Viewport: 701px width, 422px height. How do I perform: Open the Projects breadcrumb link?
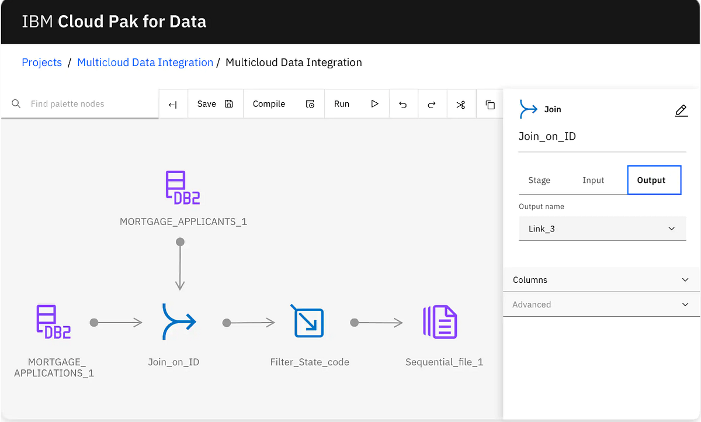click(41, 62)
